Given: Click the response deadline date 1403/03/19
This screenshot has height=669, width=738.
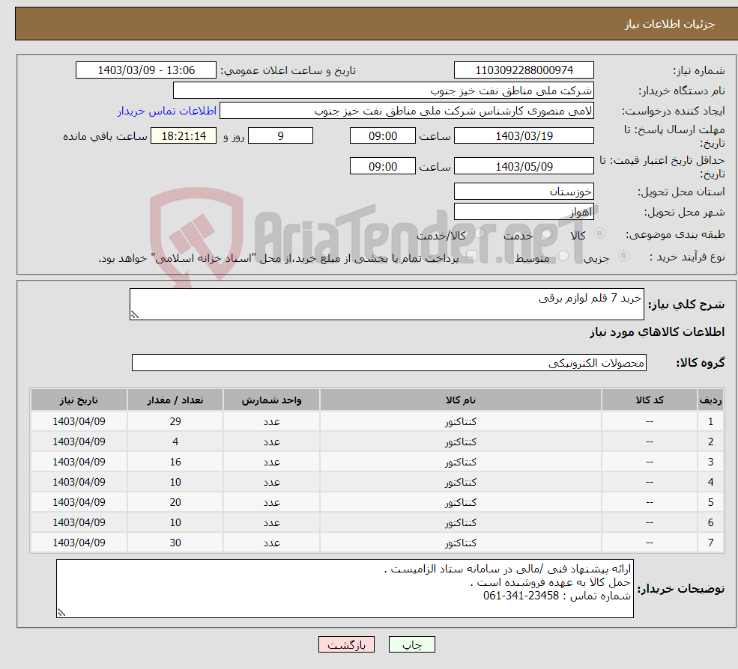Looking at the screenshot, I should pyautogui.click(x=524, y=136).
